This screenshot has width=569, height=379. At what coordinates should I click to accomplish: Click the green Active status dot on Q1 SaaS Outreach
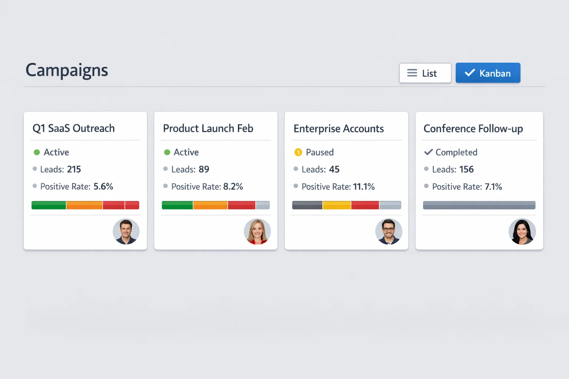point(36,152)
